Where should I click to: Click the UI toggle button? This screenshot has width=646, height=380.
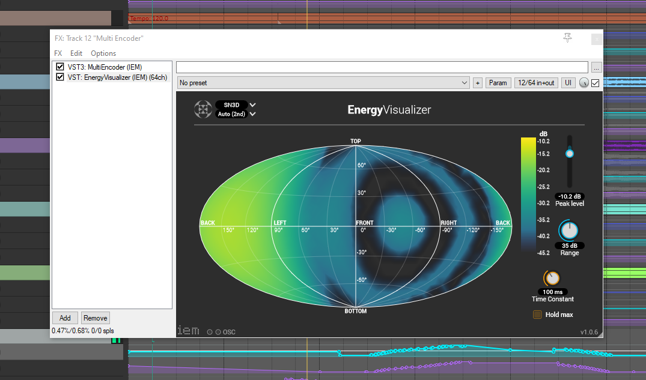coord(568,83)
